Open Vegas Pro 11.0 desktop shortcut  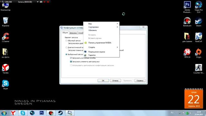[199, 7]
